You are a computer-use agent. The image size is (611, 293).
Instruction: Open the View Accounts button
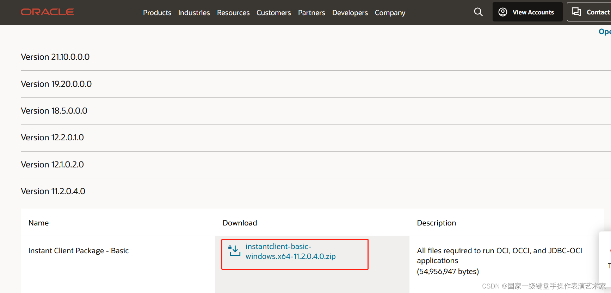point(527,12)
